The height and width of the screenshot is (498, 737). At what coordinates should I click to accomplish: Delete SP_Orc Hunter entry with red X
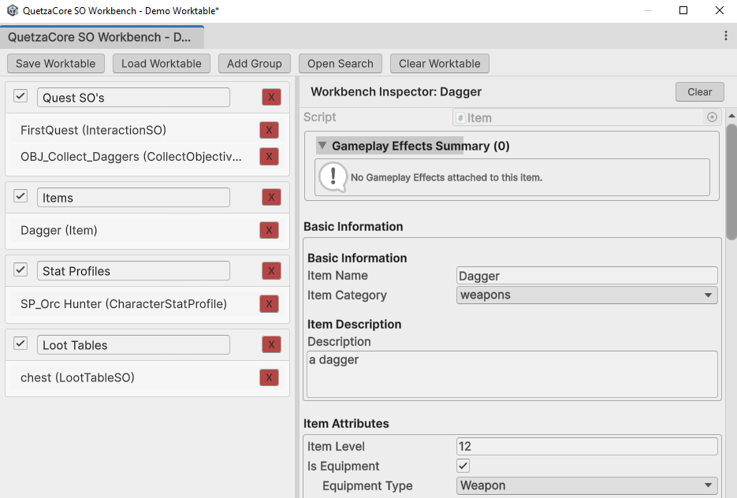pyautogui.click(x=269, y=304)
